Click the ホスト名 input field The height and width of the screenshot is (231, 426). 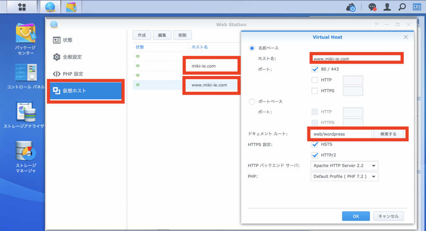[x=356, y=59]
